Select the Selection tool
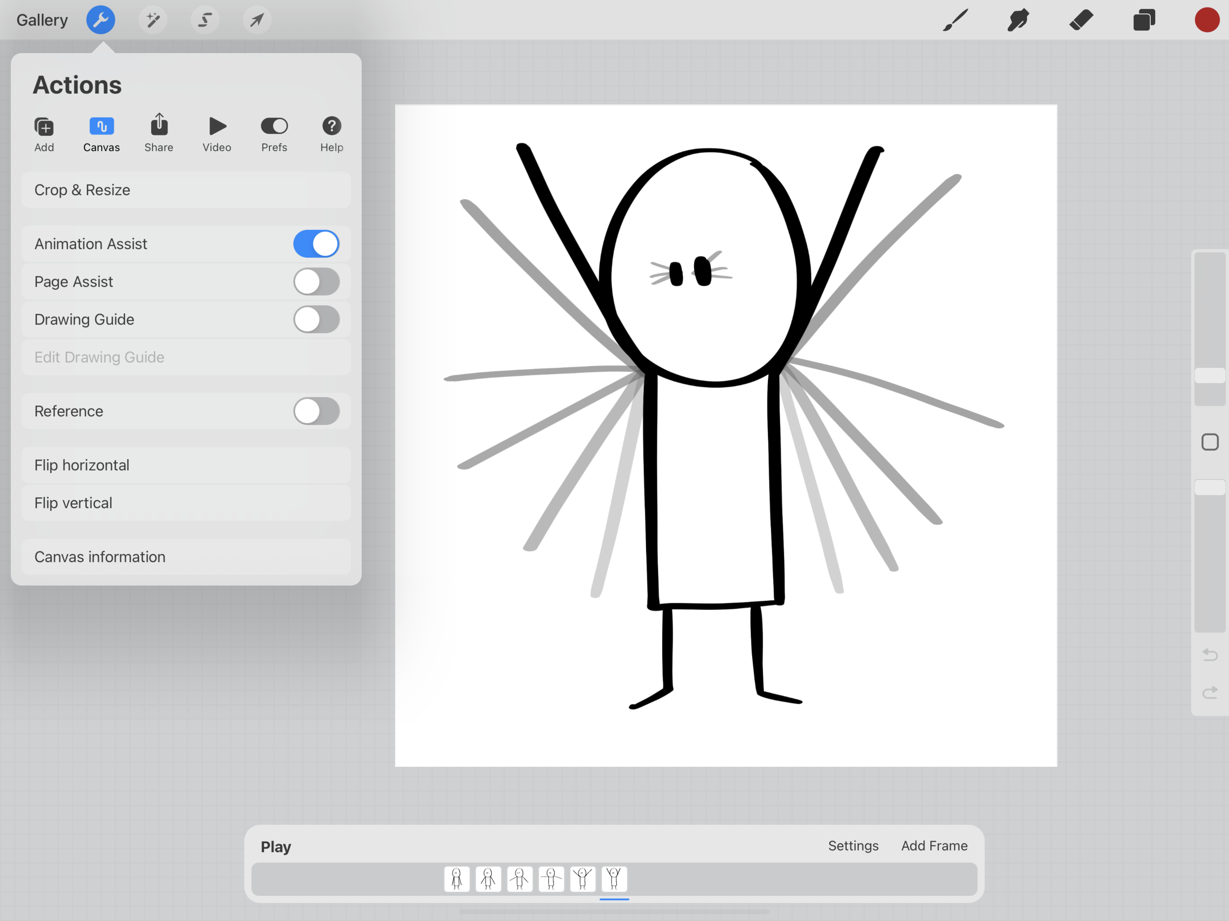The height and width of the screenshot is (921, 1229). [205, 20]
